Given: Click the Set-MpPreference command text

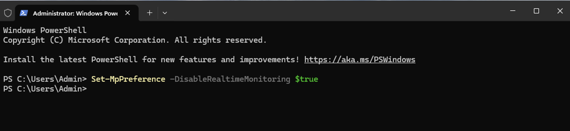Looking at the screenshot, I should click(x=128, y=79).
